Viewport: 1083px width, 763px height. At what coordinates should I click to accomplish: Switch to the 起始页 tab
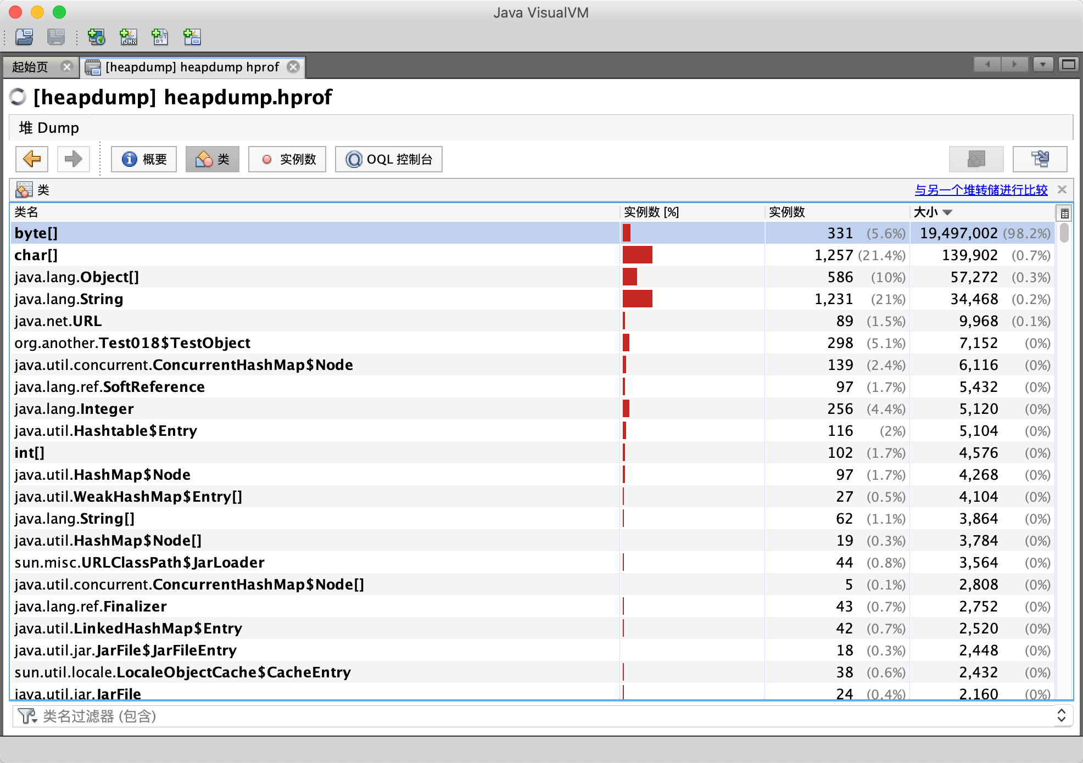click(31, 67)
